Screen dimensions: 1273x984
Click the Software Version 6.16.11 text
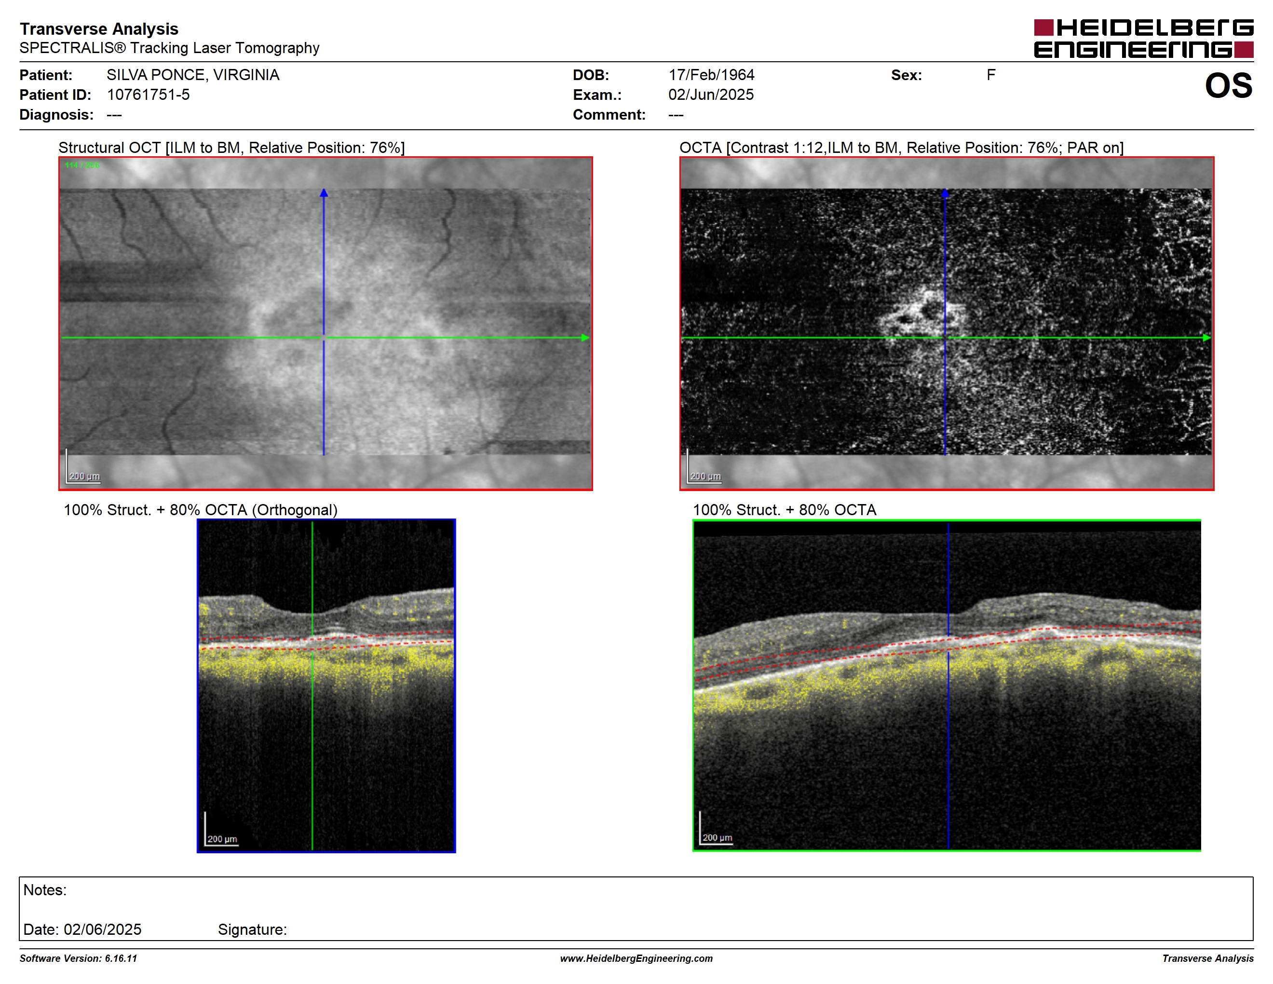(78, 958)
